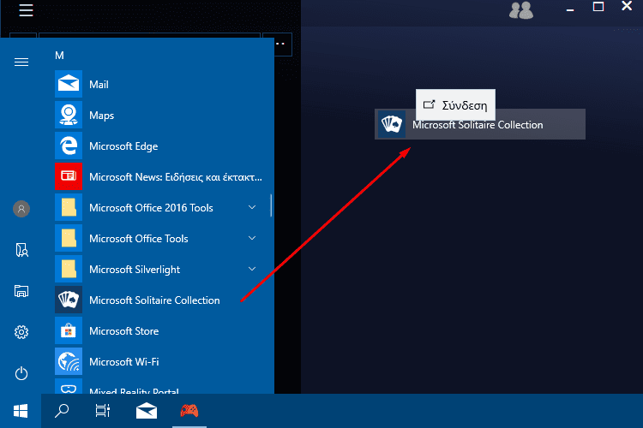The image size is (643, 428).
Task: Click the Microsoft Office Tools folder icon
Action: click(x=69, y=238)
